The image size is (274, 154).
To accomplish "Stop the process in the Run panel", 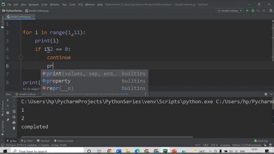I will tap(8, 106).
